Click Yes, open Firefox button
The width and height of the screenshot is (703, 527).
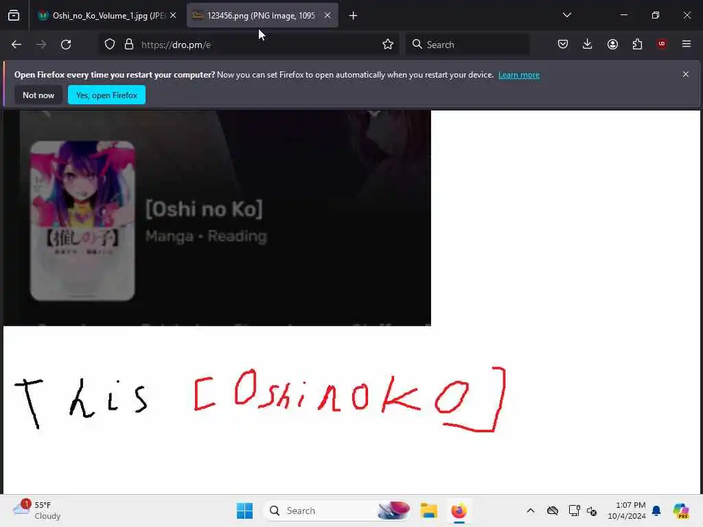[106, 95]
